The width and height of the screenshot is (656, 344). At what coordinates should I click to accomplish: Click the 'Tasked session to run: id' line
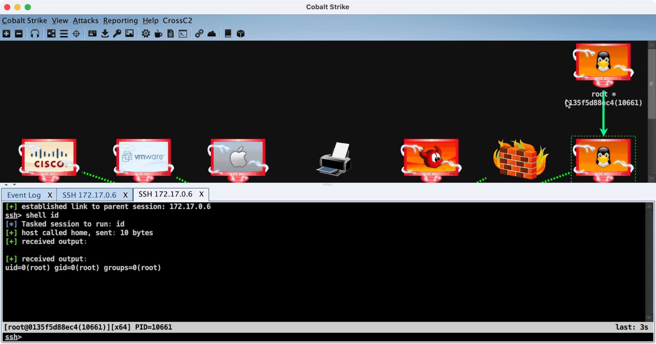[x=65, y=224]
